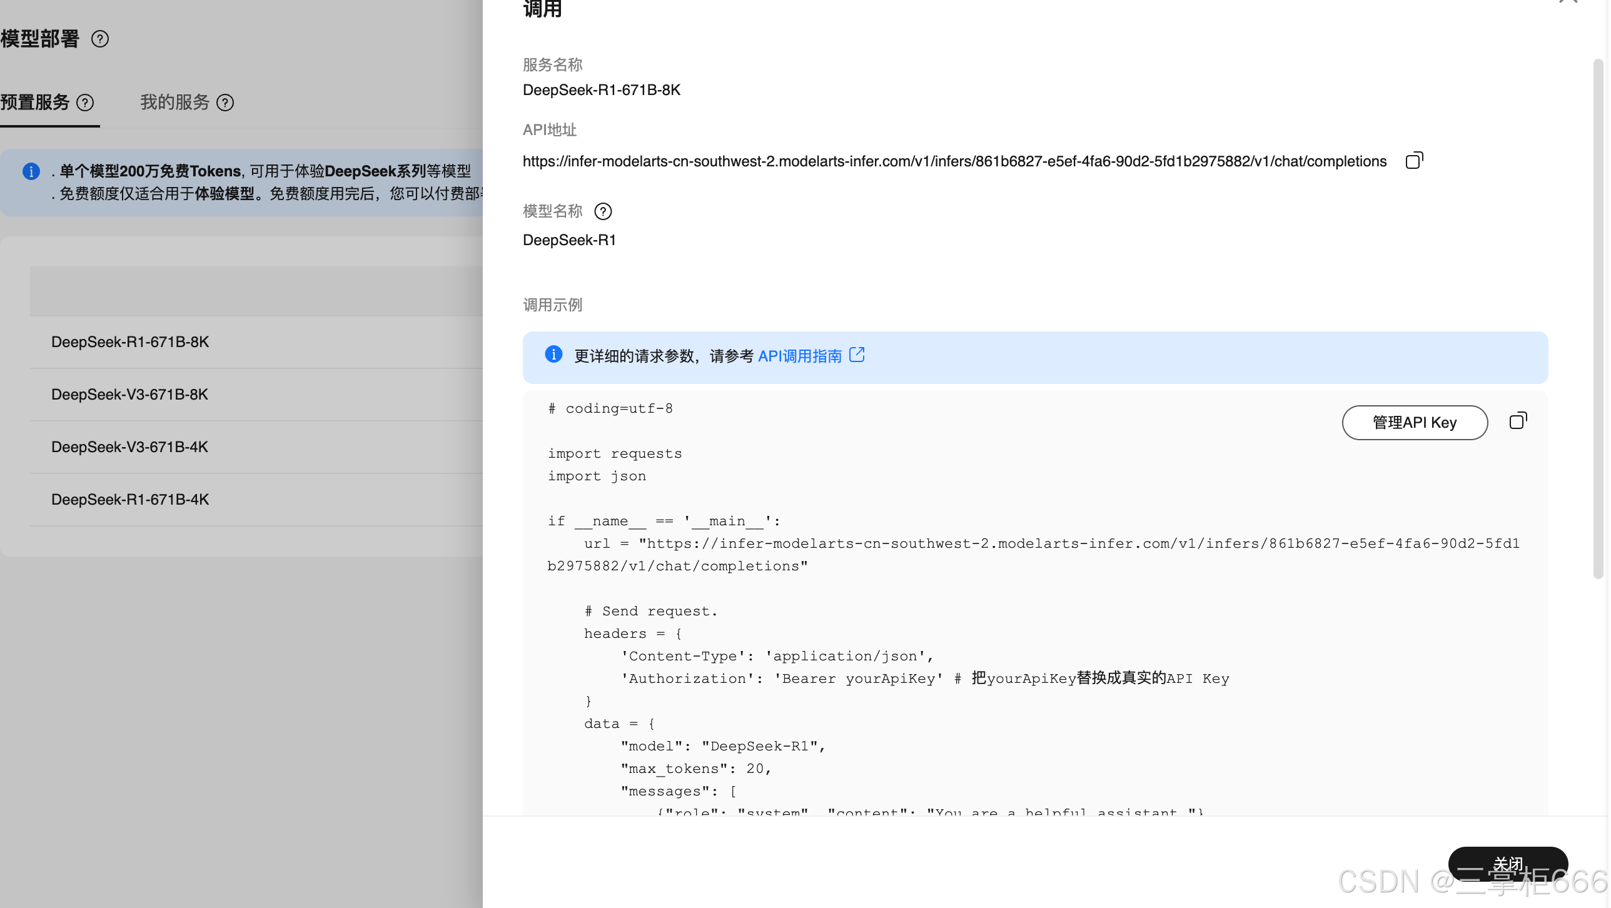Open the API调用指南 link
The height and width of the screenshot is (908, 1611).
pos(800,356)
